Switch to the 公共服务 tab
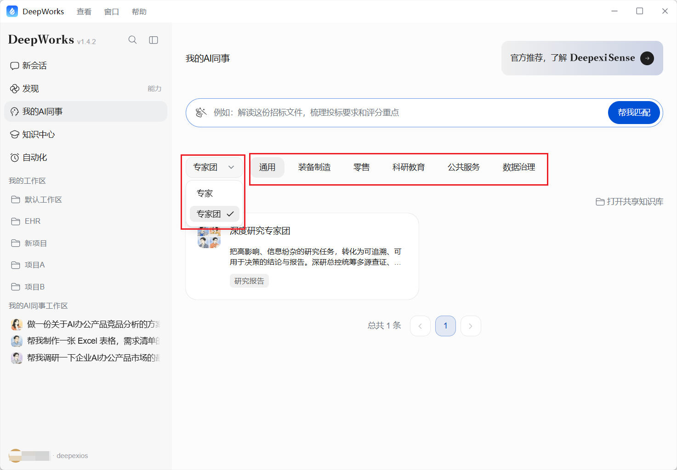677x470 pixels. [x=464, y=167]
